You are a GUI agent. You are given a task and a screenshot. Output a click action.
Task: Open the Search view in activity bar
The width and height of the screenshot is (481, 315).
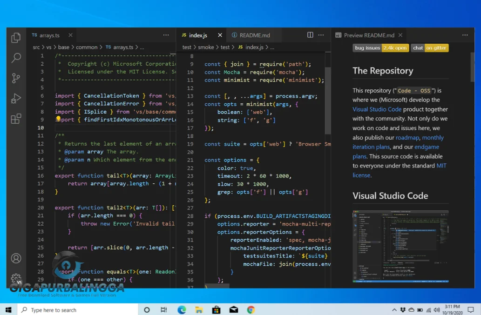tap(16, 58)
